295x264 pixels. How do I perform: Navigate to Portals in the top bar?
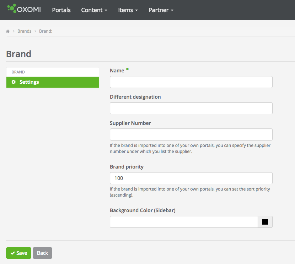pyautogui.click(x=61, y=10)
